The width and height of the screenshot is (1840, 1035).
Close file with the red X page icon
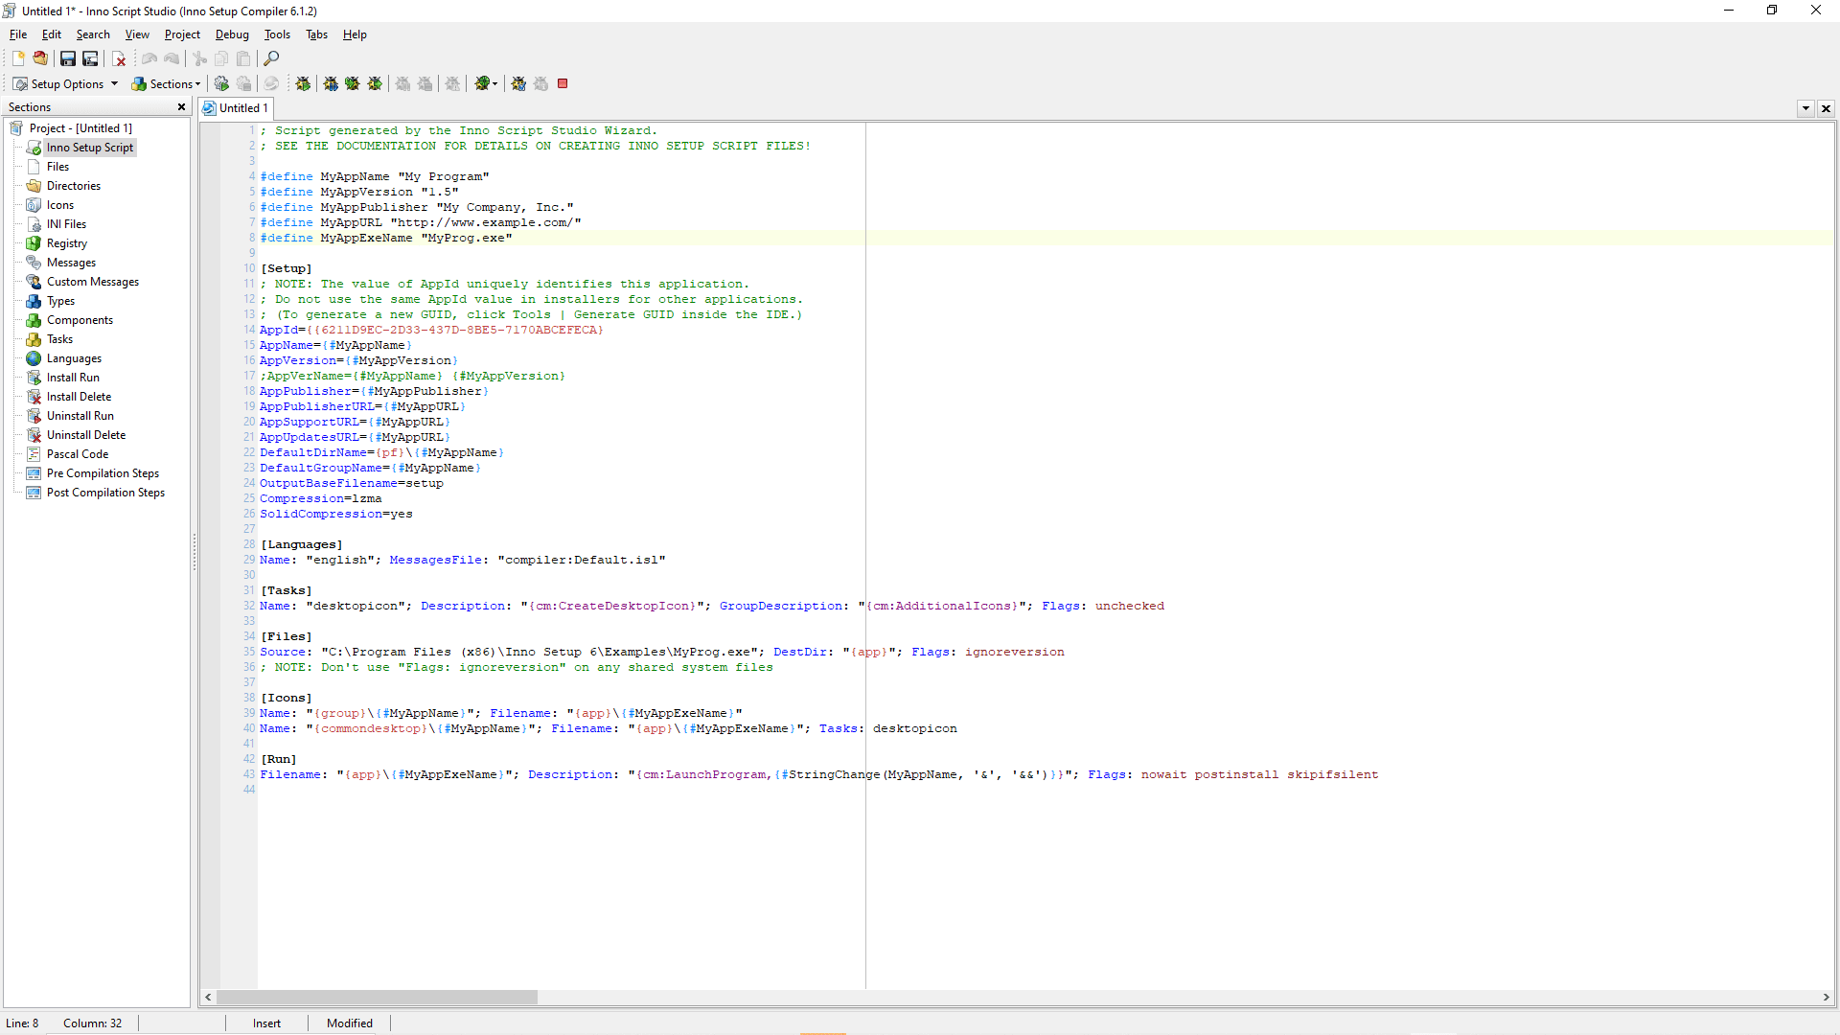[x=120, y=58]
